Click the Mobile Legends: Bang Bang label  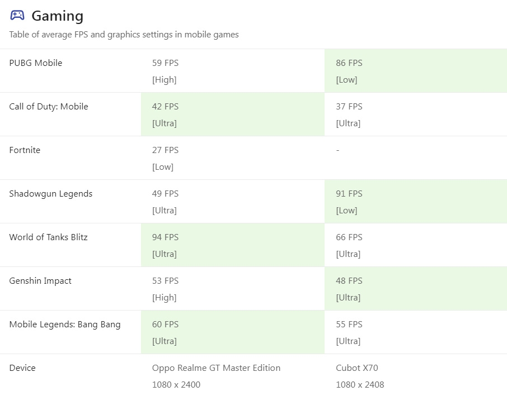coord(65,325)
